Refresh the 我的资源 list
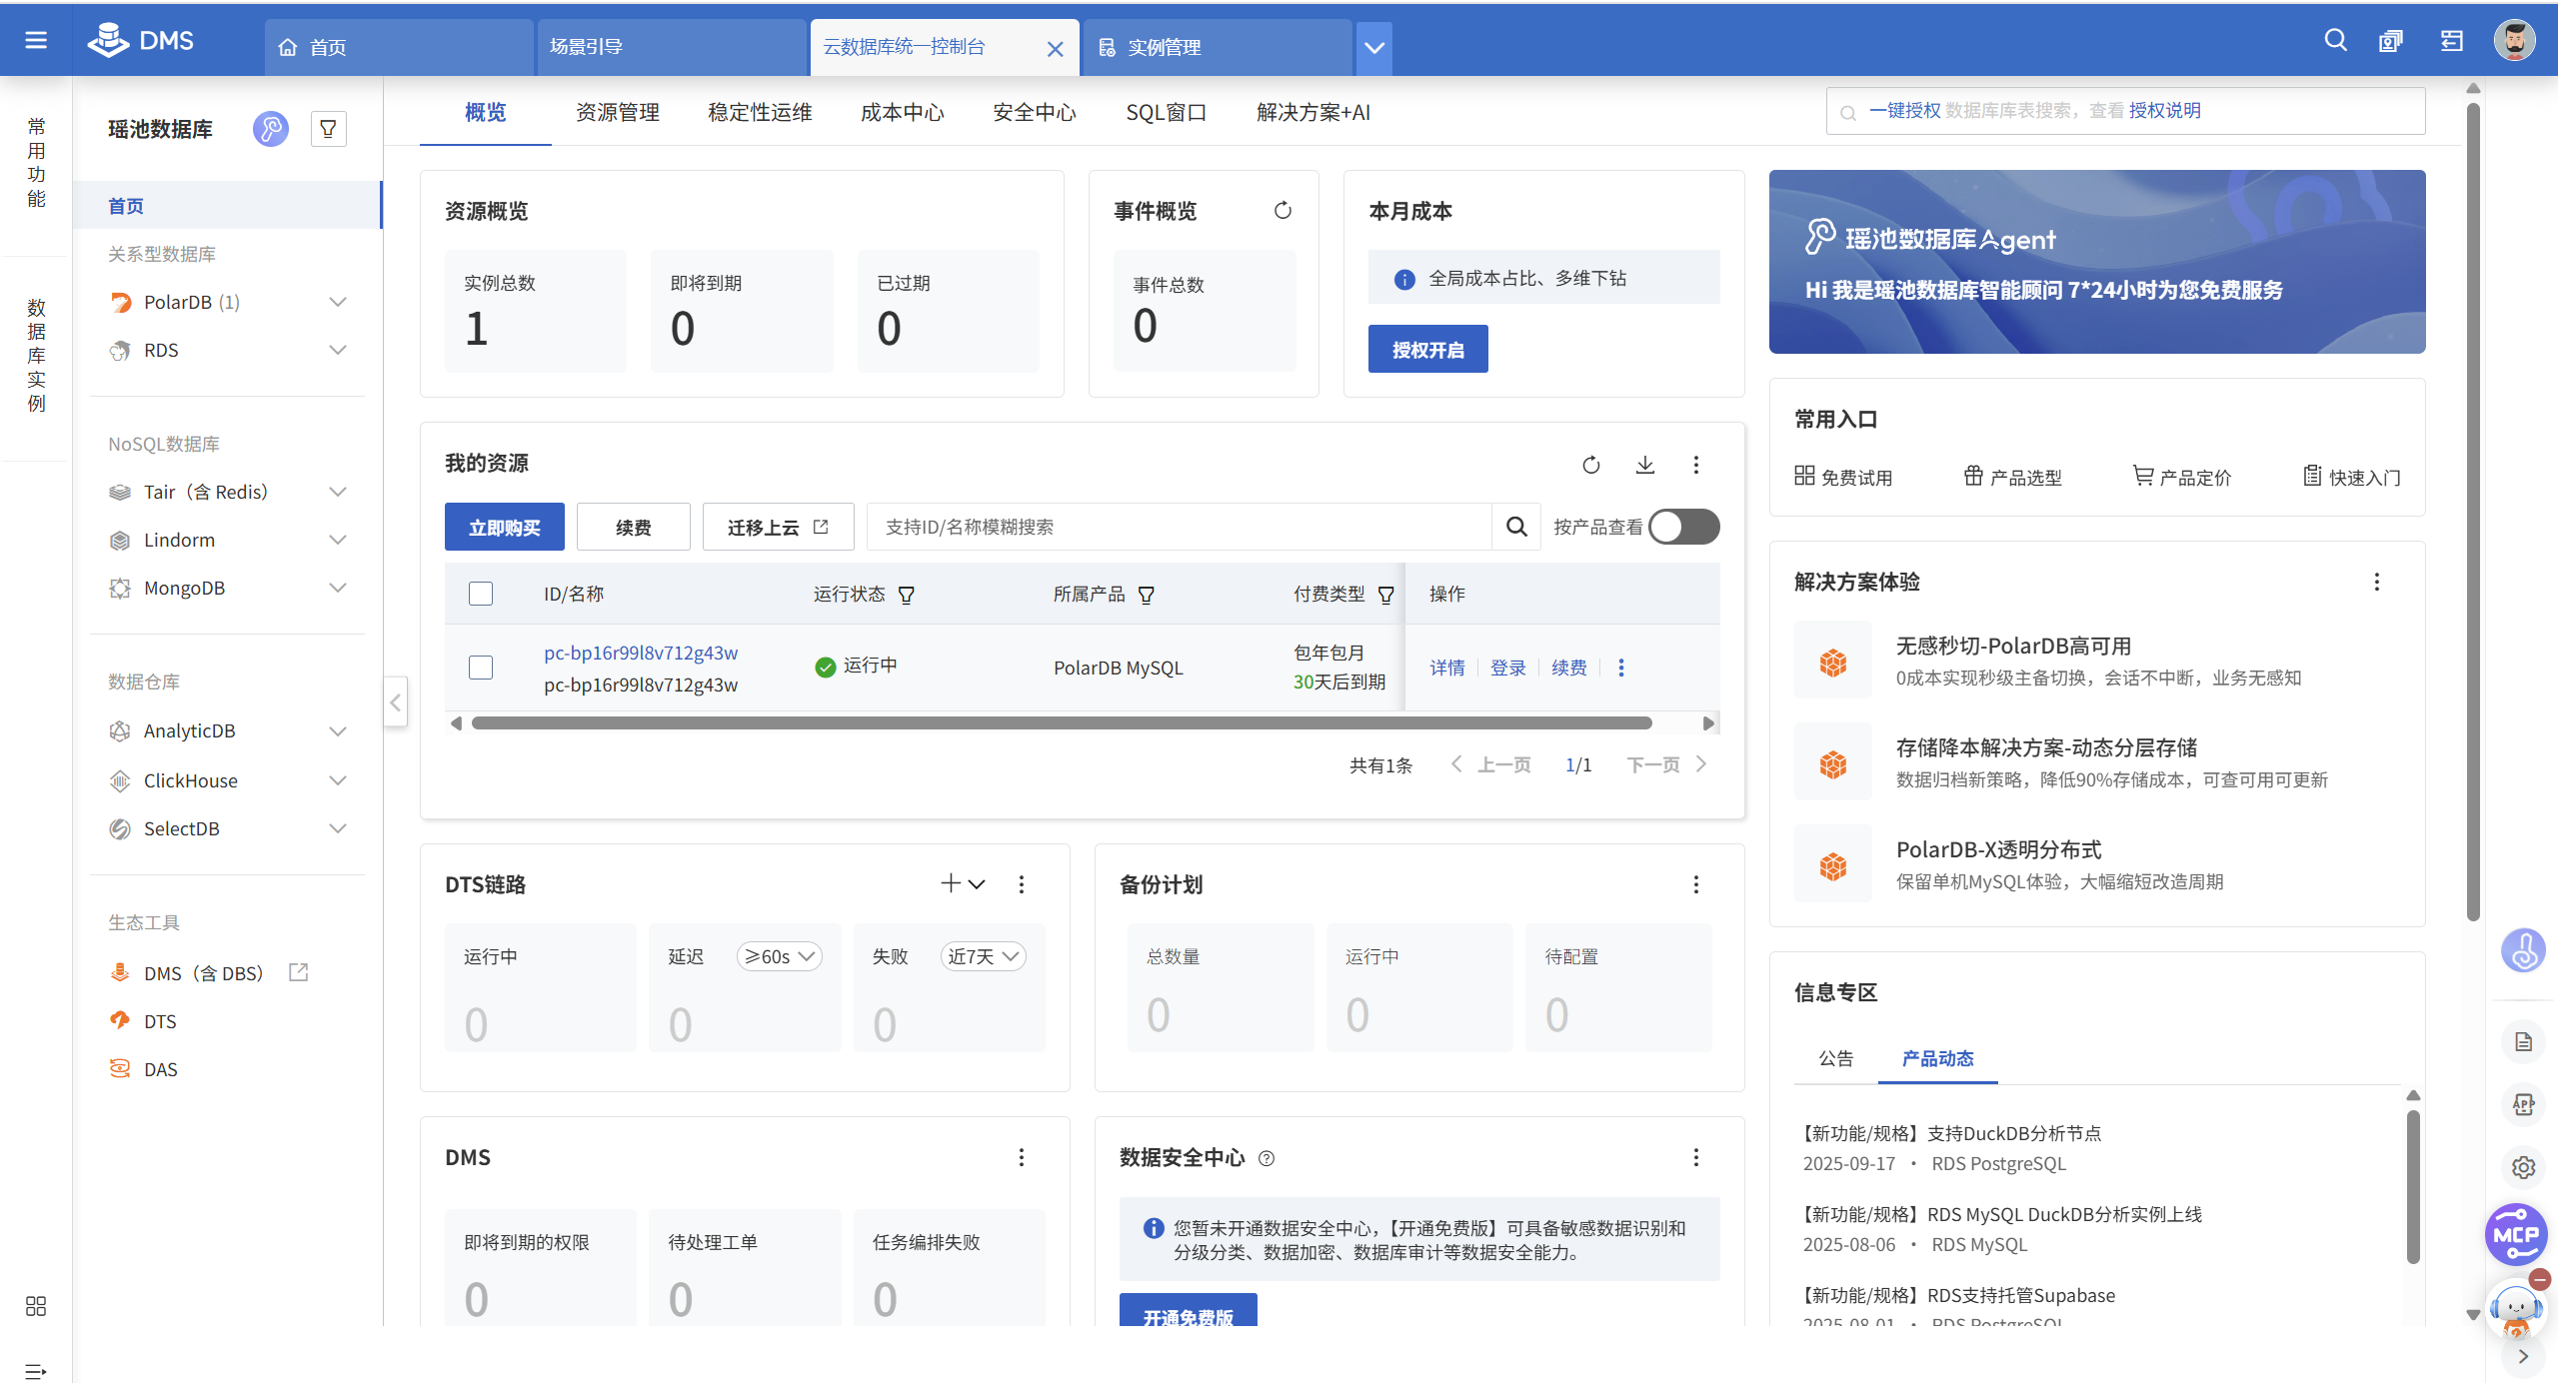 pos(1591,465)
